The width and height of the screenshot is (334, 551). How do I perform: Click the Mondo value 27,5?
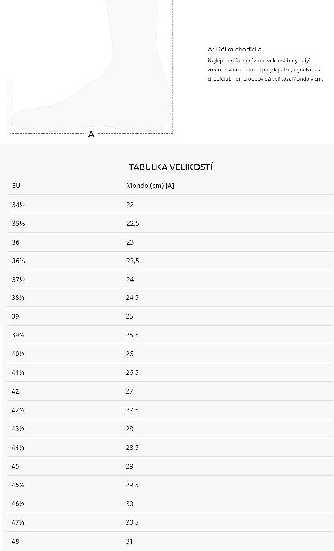133,410
